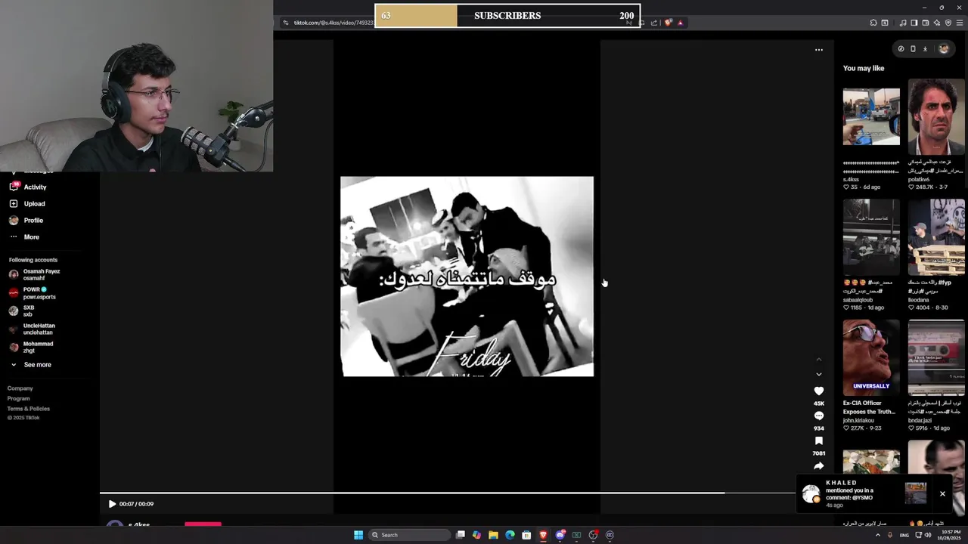Open the recommended video by sabaalqloub
This screenshot has width=968, height=544.
871,237
